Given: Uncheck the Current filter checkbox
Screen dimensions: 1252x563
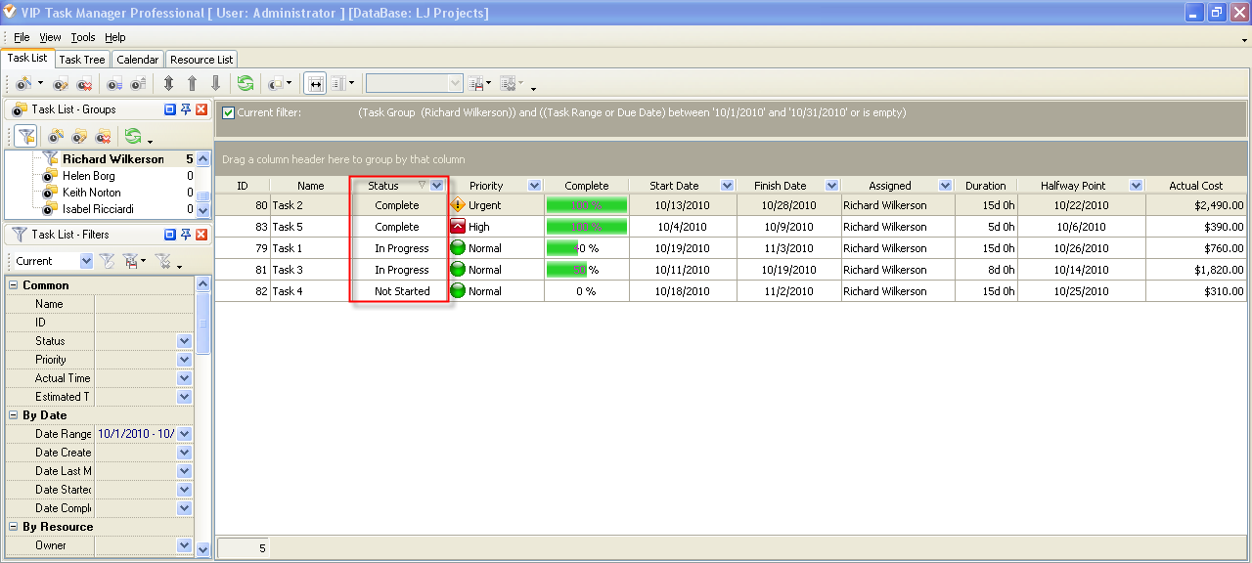Looking at the screenshot, I should [228, 112].
